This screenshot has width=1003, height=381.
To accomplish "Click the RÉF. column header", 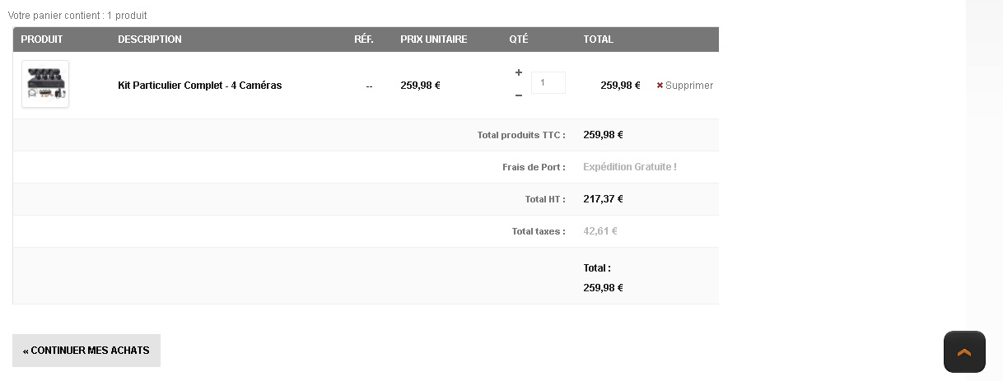I will coord(364,39).
